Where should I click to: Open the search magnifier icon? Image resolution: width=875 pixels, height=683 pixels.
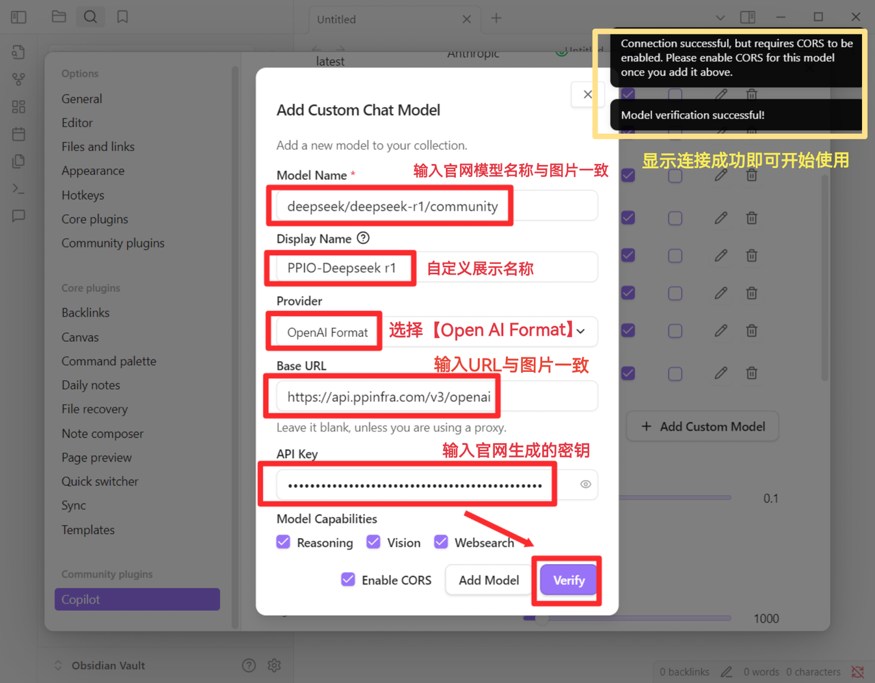click(x=90, y=17)
